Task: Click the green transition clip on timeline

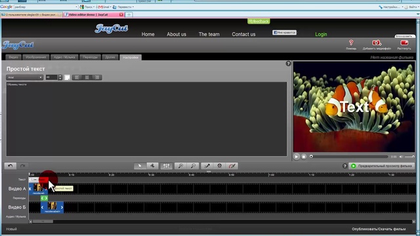Action: point(44,198)
